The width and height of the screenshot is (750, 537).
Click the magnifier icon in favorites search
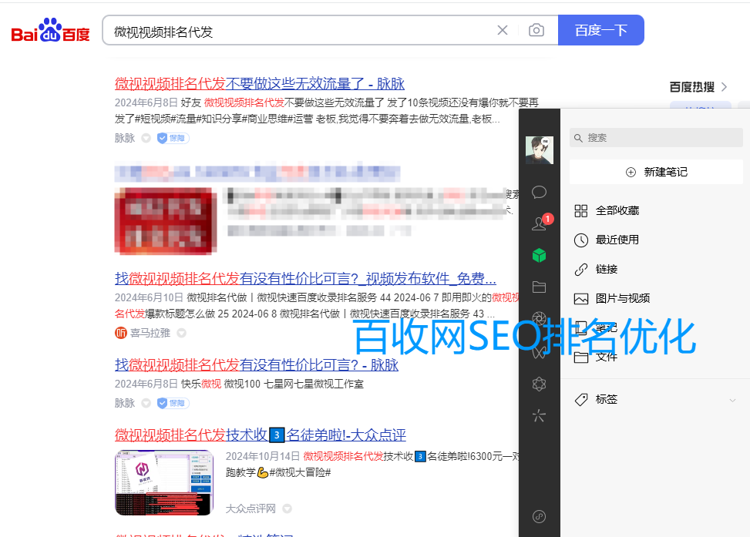pos(578,138)
